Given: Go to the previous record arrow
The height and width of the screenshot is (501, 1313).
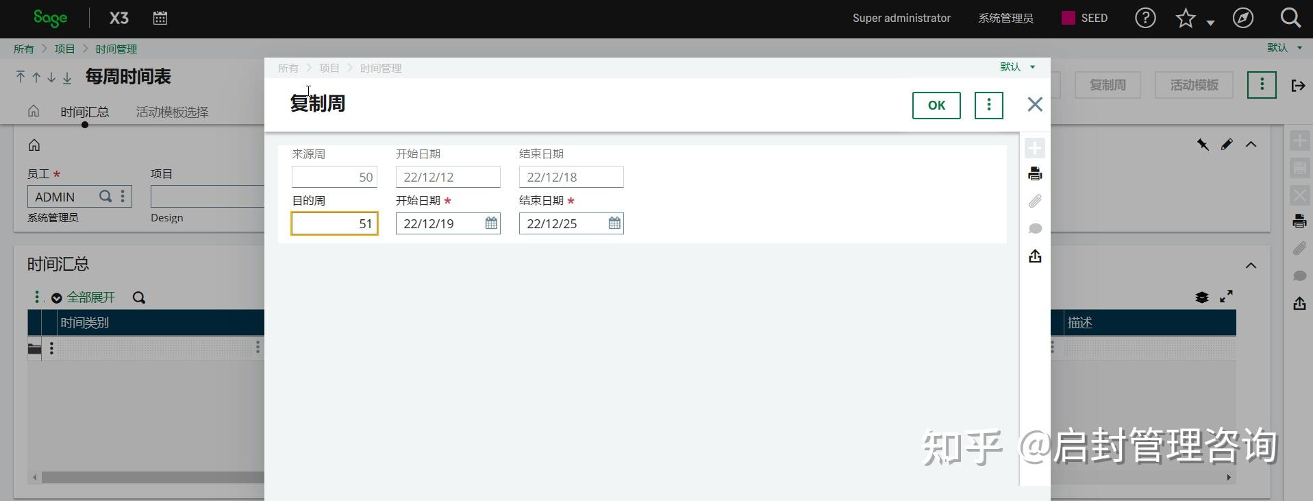Looking at the screenshot, I should [x=36, y=77].
